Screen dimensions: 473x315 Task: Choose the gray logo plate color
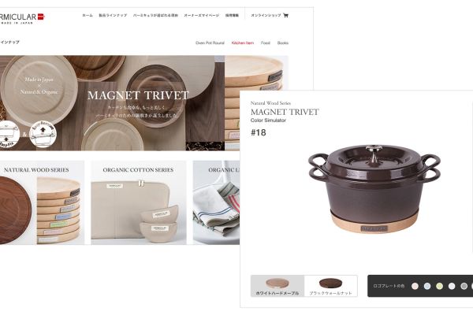464,286
